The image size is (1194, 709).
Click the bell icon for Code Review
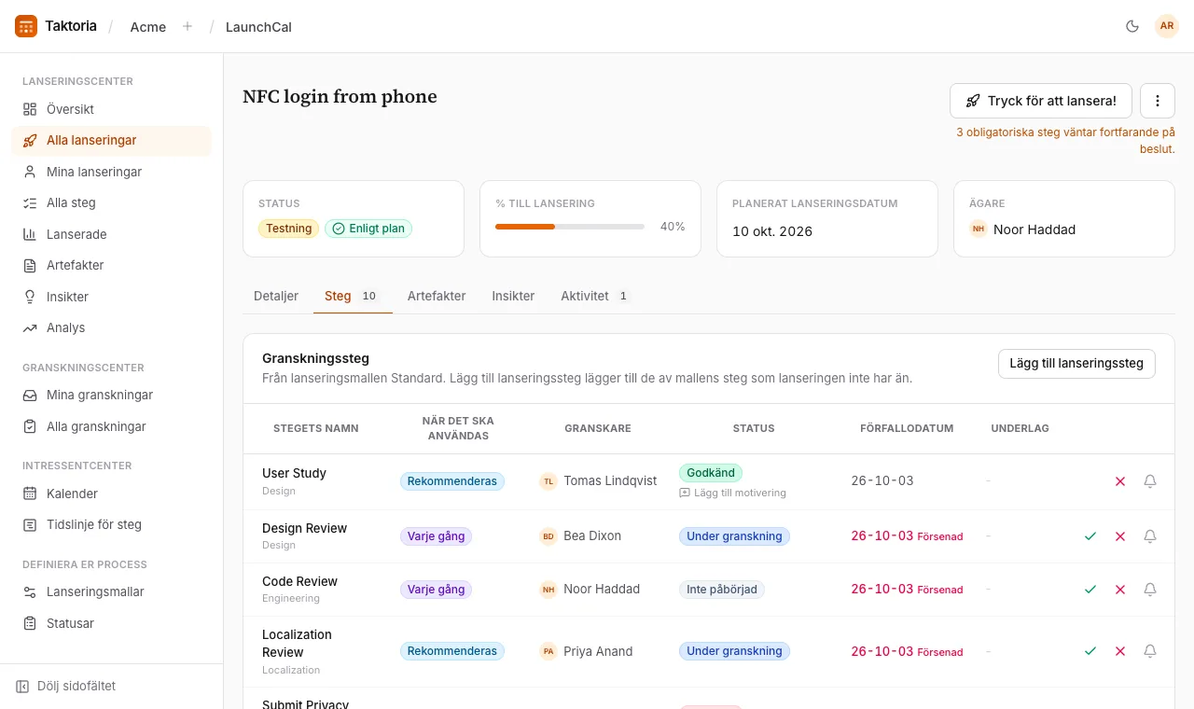[x=1150, y=590]
